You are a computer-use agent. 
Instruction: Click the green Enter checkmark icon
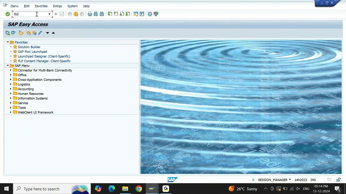coord(8,14)
